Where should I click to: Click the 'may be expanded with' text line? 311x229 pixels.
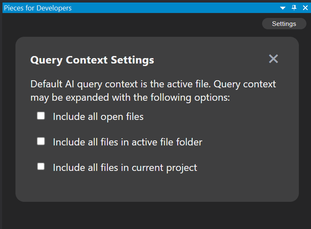tap(130, 97)
